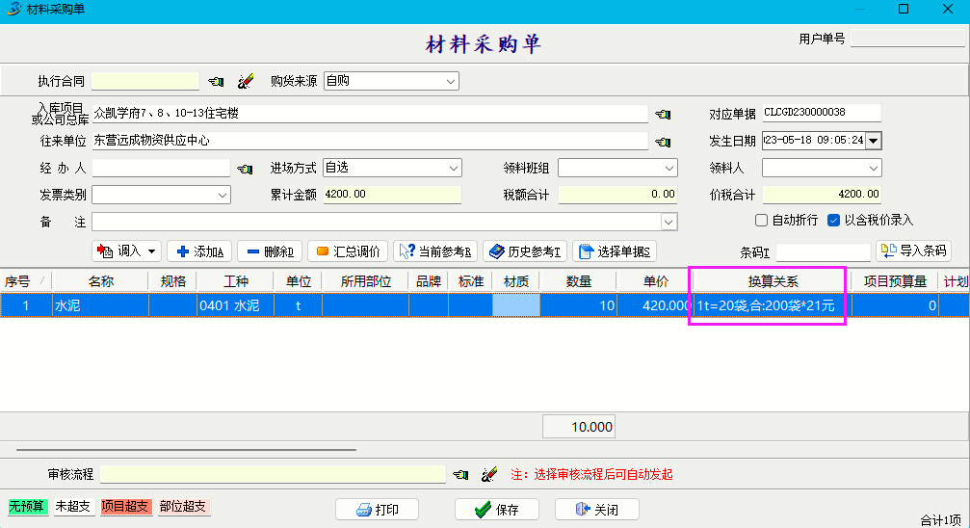Click the 换算关系 column header

772,281
